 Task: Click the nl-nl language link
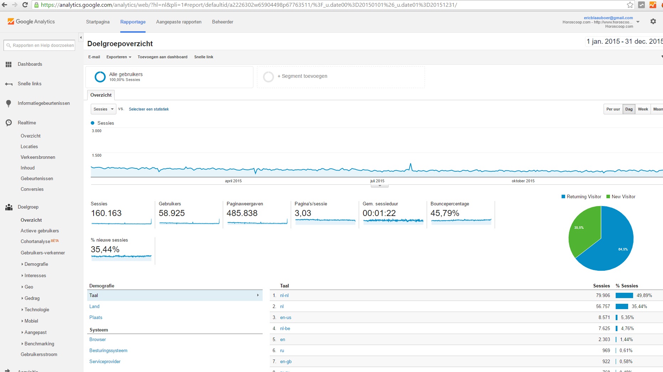coord(284,296)
